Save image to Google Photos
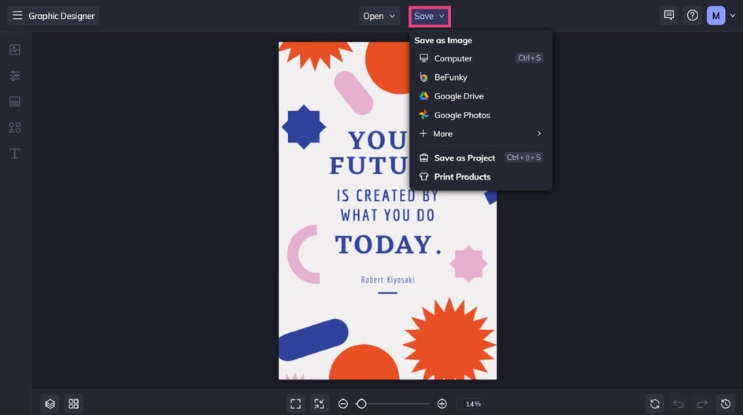 (480, 115)
